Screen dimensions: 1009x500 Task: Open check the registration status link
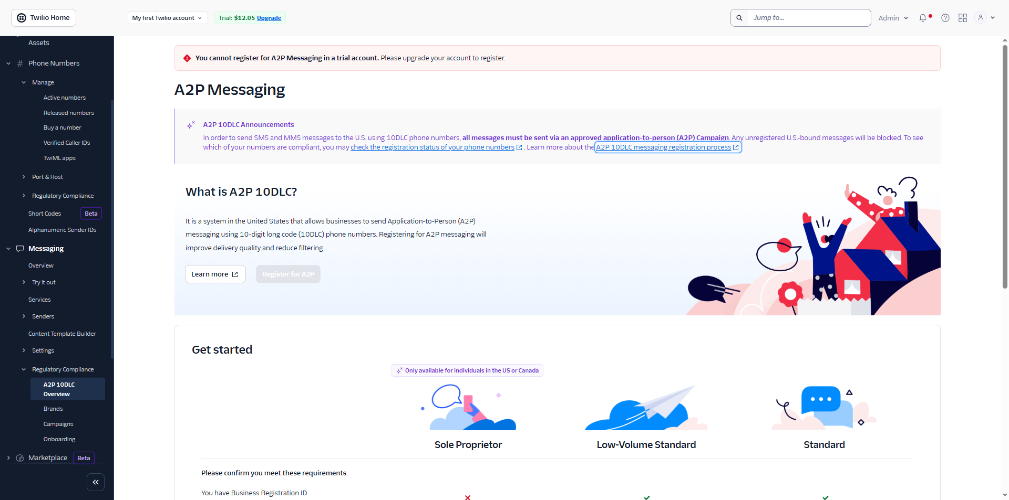[x=433, y=147]
